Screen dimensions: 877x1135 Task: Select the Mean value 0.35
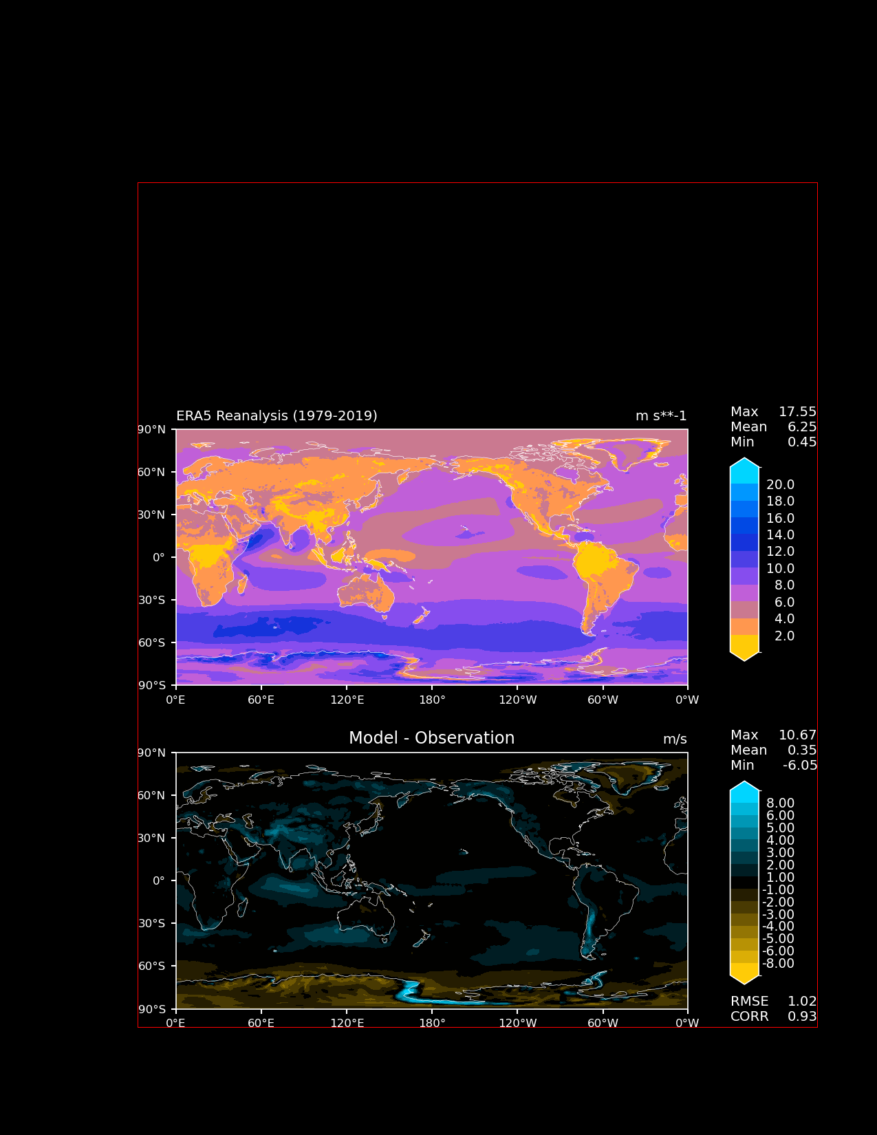[802, 750]
